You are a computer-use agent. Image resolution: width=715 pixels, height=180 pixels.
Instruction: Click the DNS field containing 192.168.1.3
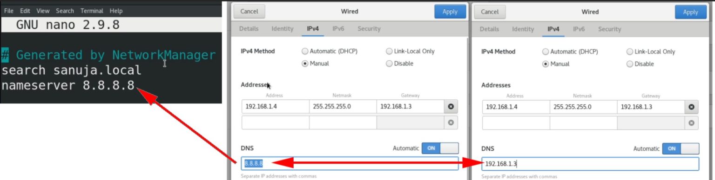click(590, 164)
